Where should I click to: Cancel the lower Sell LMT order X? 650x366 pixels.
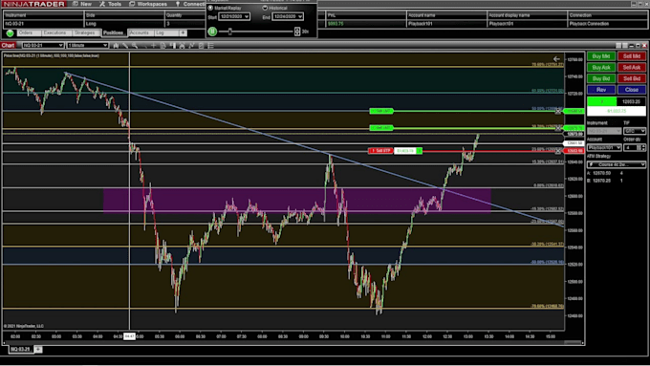[558, 128]
